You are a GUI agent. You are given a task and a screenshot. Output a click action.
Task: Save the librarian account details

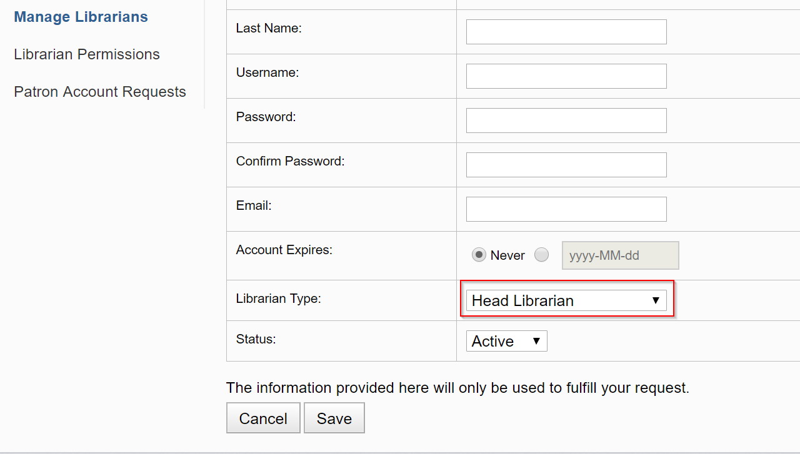click(334, 418)
